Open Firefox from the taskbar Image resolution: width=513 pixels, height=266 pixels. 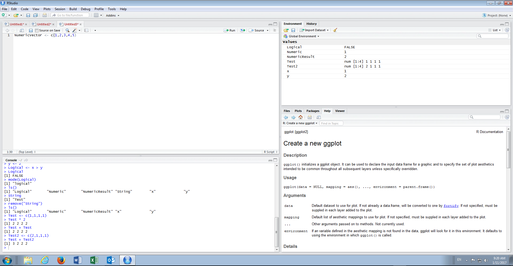(x=61, y=260)
